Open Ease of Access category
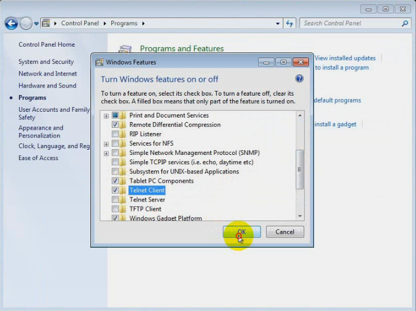This screenshot has width=416, height=311. 38,158
